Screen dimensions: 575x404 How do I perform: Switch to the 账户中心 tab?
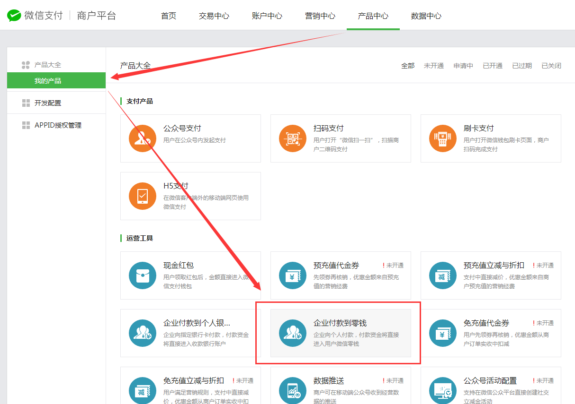[x=267, y=16]
